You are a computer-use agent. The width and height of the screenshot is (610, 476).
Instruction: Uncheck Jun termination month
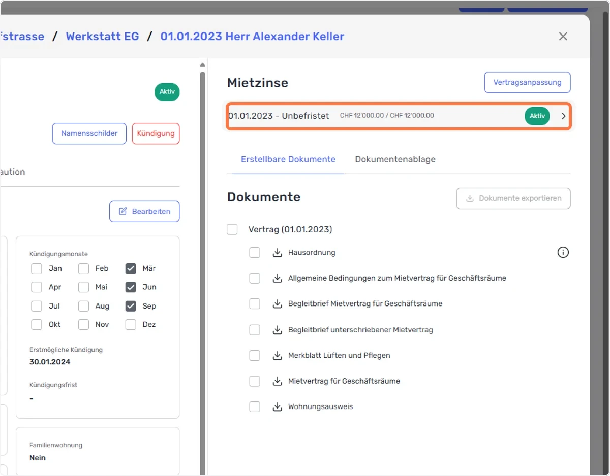(x=131, y=287)
